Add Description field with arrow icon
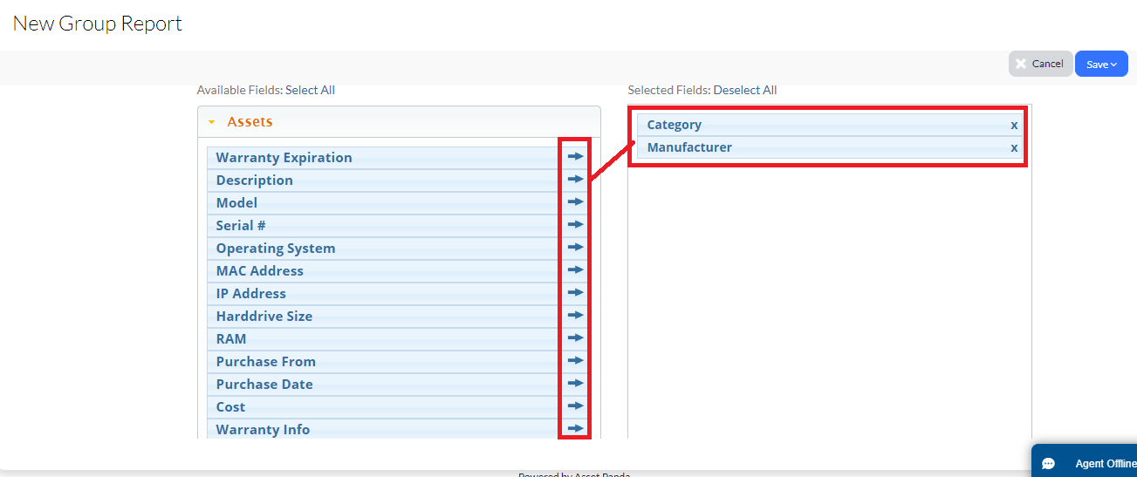This screenshot has width=1137, height=477. point(575,180)
